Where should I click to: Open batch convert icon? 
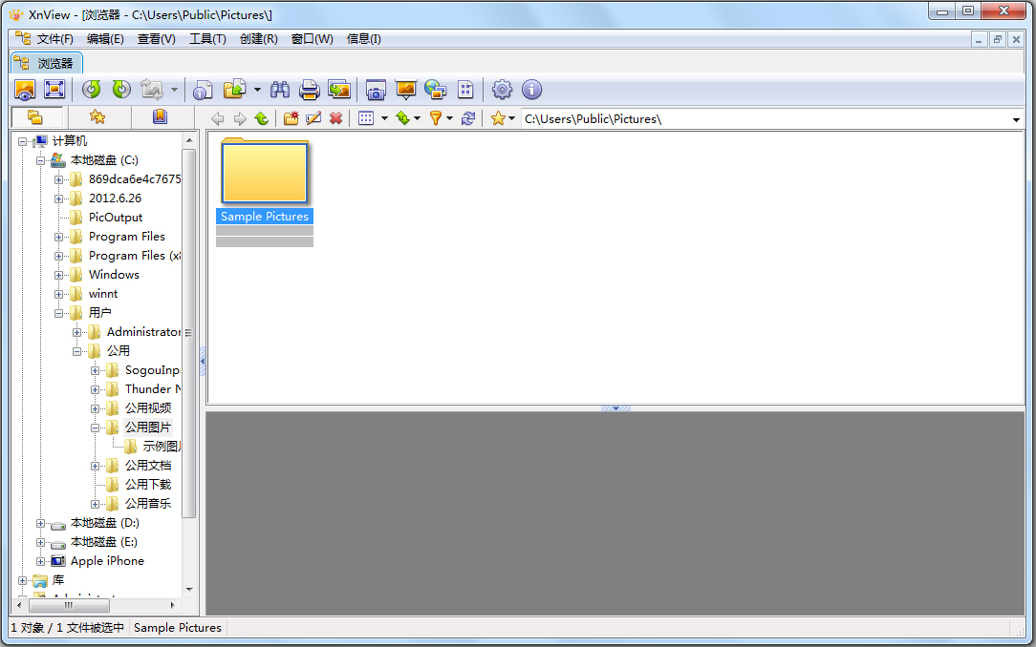pyautogui.click(x=339, y=90)
